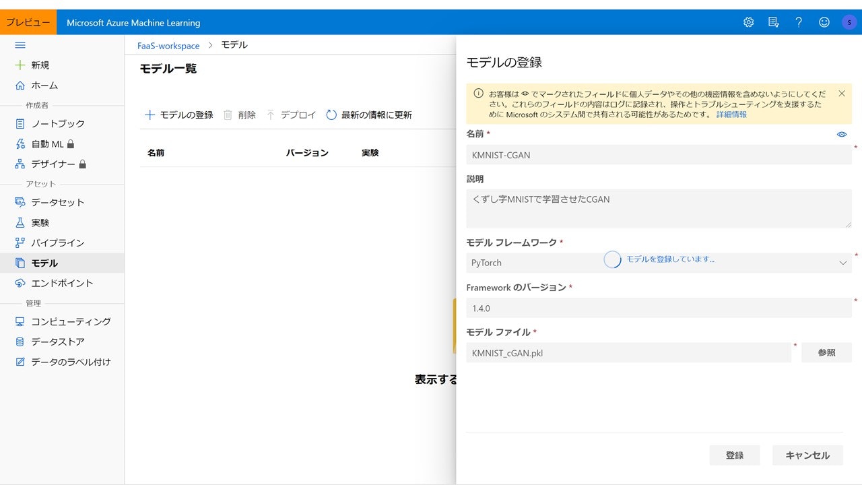This screenshot has height=485, width=862.
Task: Dismiss the yellow privacy notice banner
Action: pyautogui.click(x=842, y=94)
